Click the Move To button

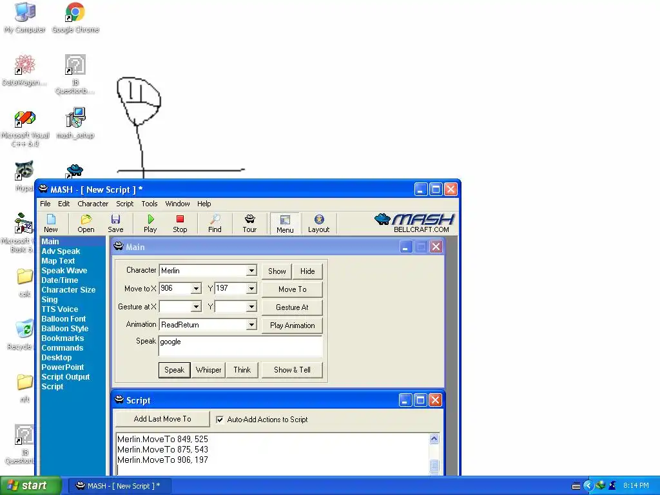pos(292,289)
